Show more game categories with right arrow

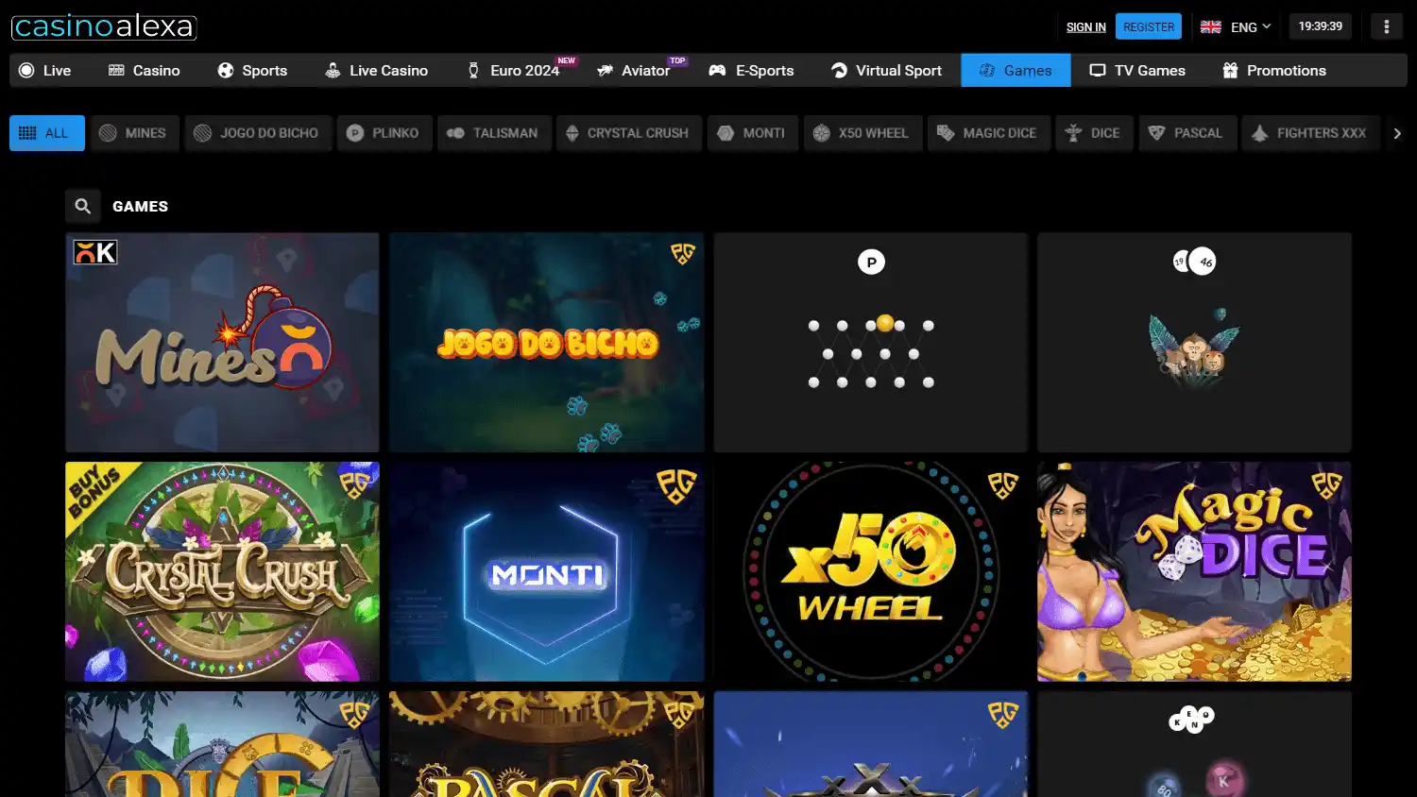click(x=1397, y=133)
